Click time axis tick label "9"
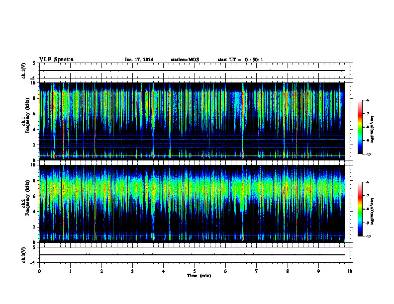Image resolution: width=394 pixels, height=304 pixels. [318, 271]
